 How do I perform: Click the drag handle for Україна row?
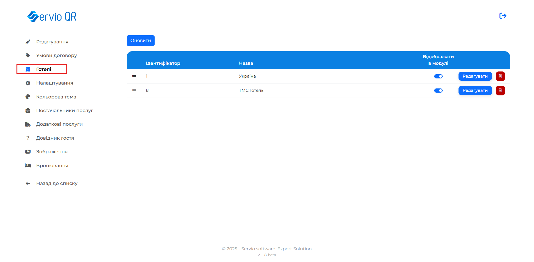[x=134, y=76]
